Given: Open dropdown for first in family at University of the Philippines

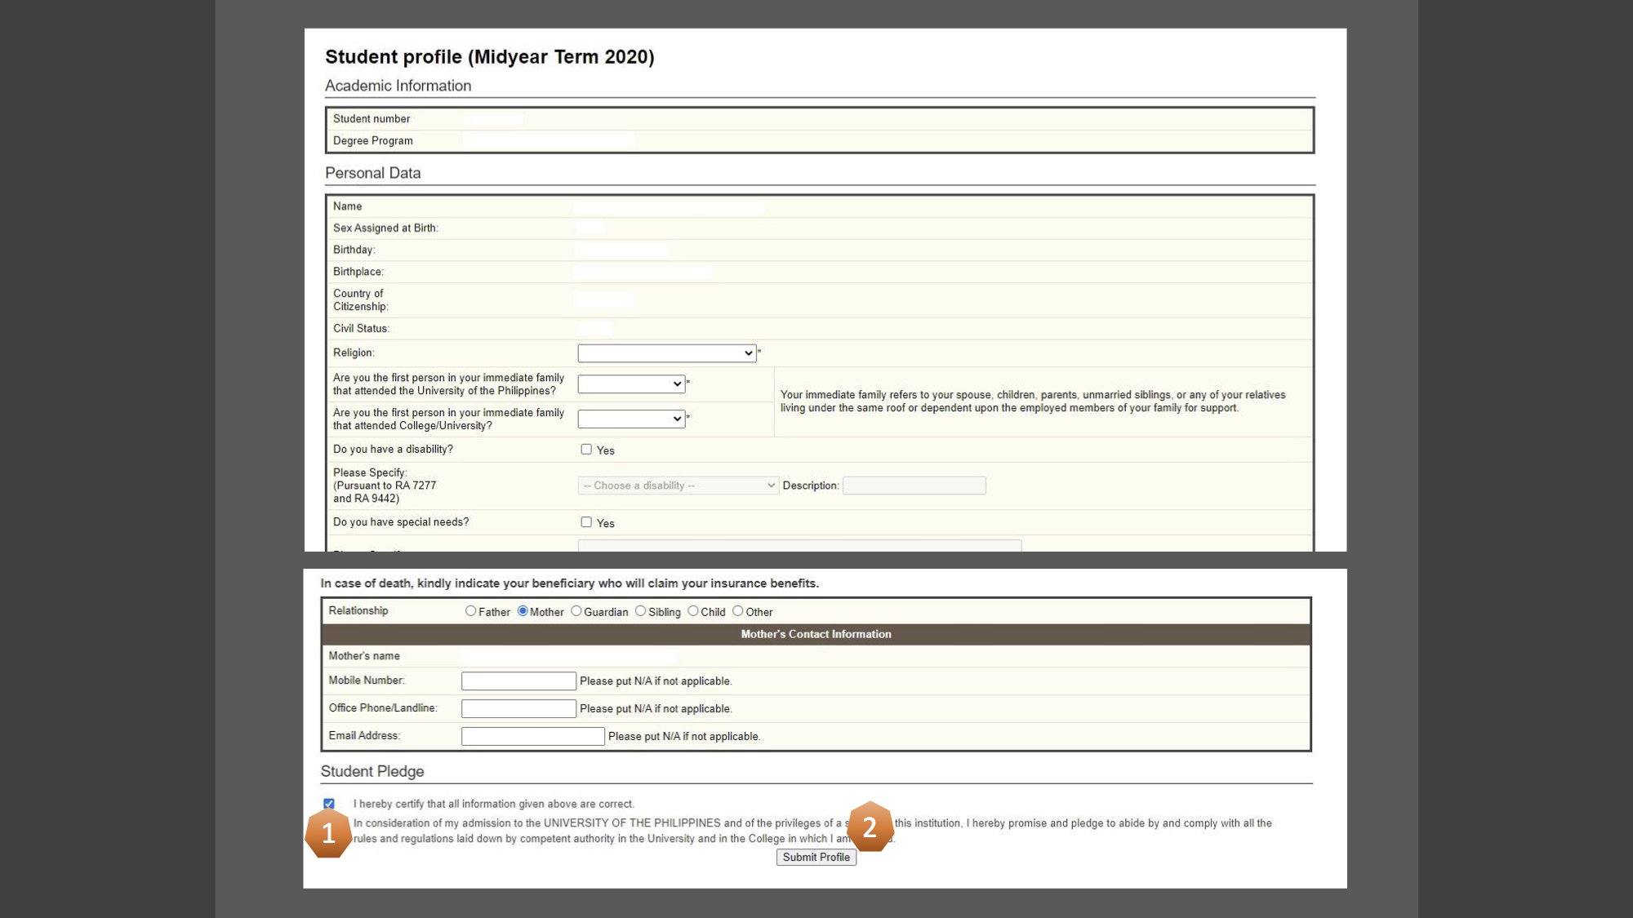Looking at the screenshot, I should pyautogui.click(x=630, y=384).
